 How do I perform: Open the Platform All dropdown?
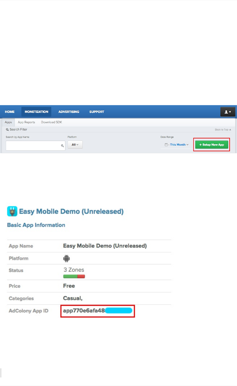pyautogui.click(x=75, y=145)
